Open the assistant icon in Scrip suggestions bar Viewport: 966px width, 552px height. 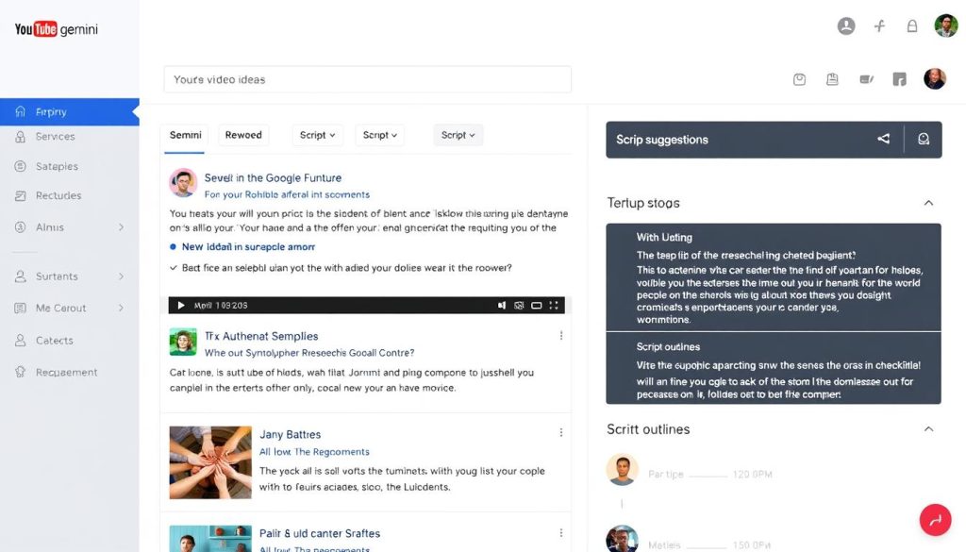pyautogui.click(x=923, y=138)
